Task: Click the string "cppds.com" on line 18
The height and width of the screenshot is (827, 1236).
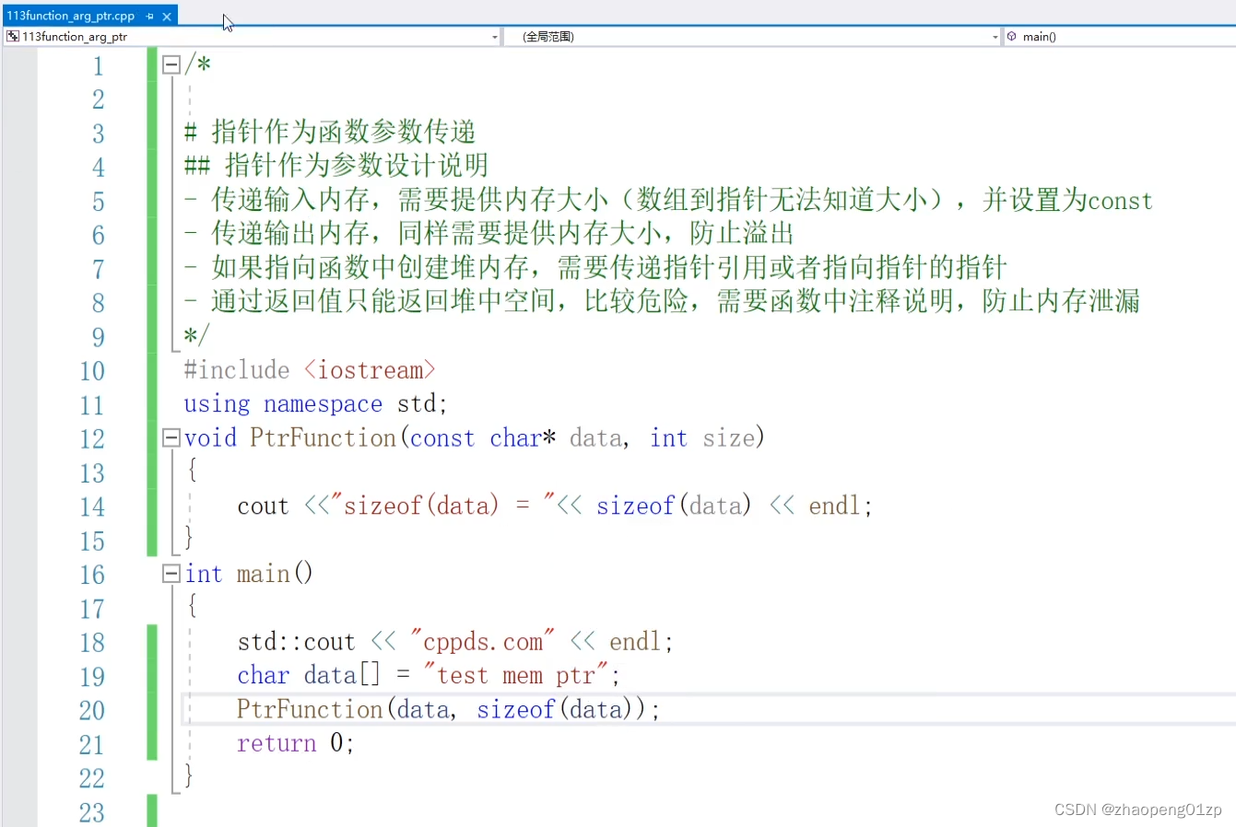Action: tap(483, 641)
